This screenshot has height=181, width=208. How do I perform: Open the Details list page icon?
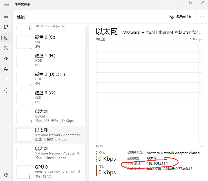(x=6, y=80)
